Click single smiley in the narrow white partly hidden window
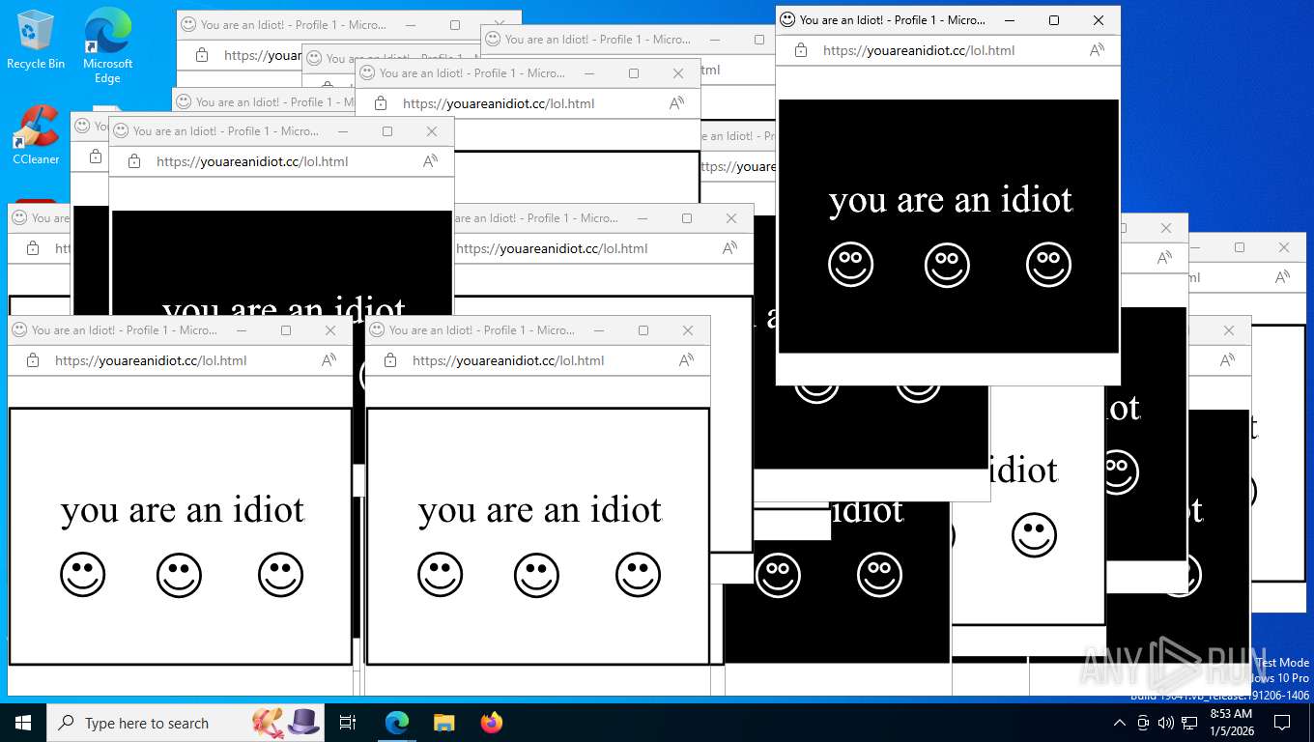Viewport: 1314px width, 742px height. pyautogui.click(x=1034, y=535)
